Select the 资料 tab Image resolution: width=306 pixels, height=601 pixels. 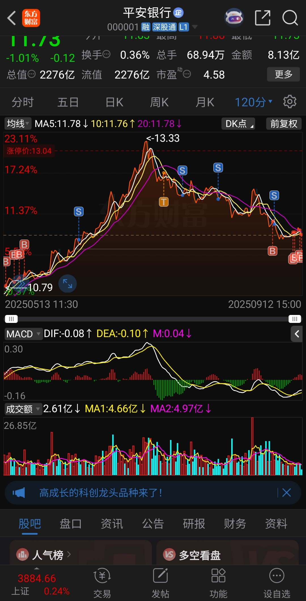[x=276, y=524]
